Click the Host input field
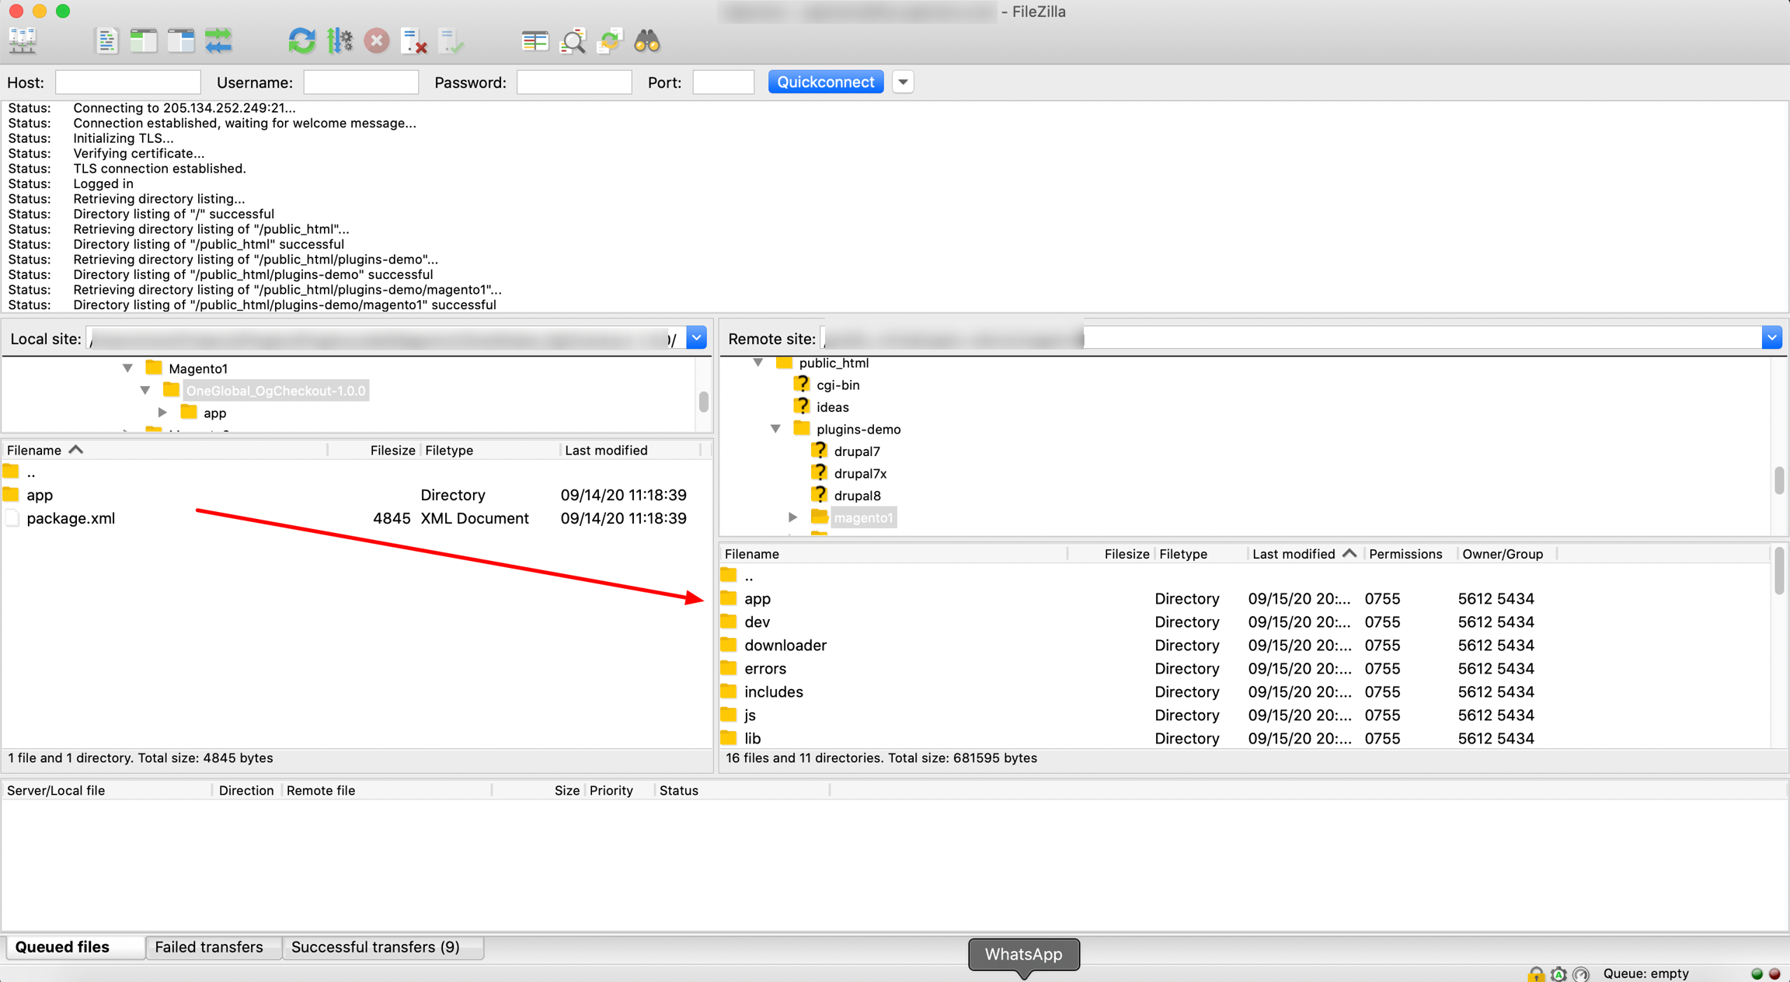Screen dimensions: 1790x982 128,82
